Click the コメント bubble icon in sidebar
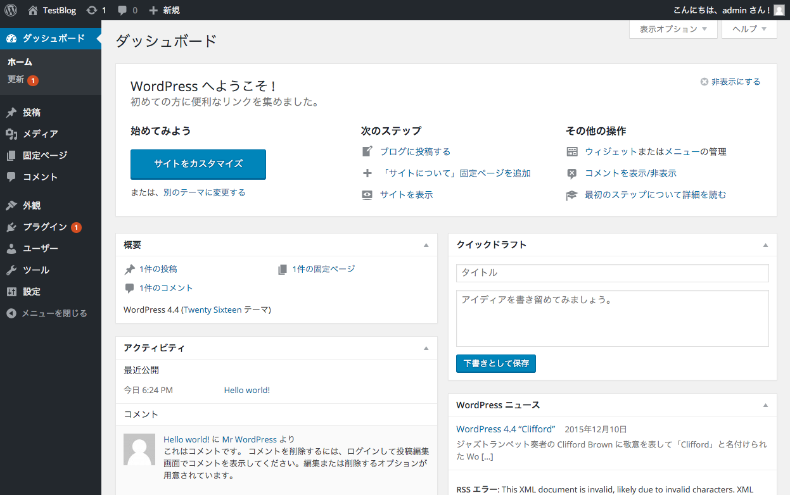The height and width of the screenshot is (495, 790). pos(11,177)
